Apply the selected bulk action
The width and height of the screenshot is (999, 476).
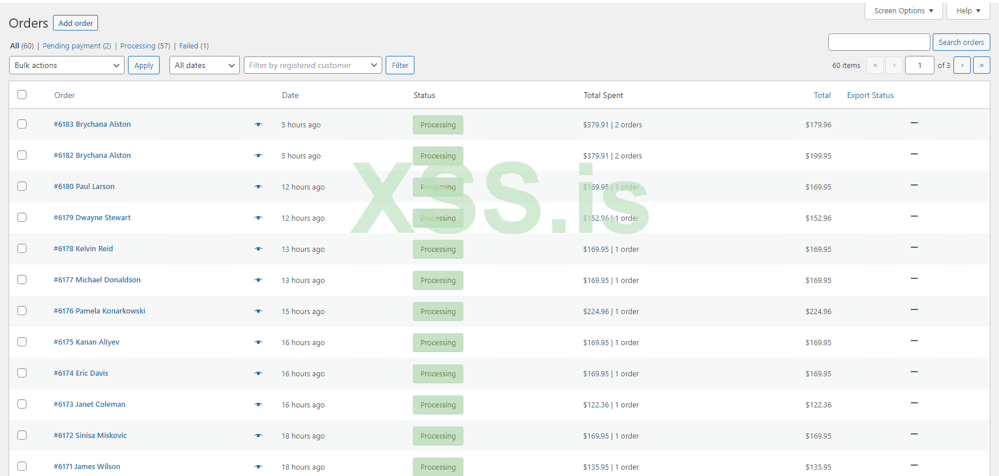tap(144, 65)
